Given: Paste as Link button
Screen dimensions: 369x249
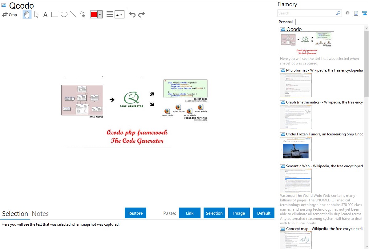Looking at the screenshot, I should (x=190, y=213).
